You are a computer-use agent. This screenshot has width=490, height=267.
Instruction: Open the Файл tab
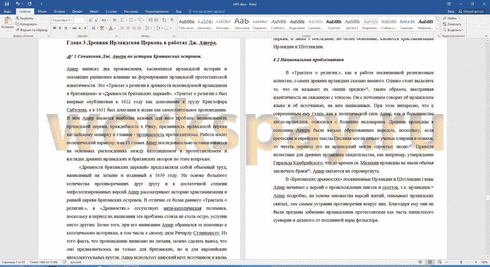click(x=7, y=12)
